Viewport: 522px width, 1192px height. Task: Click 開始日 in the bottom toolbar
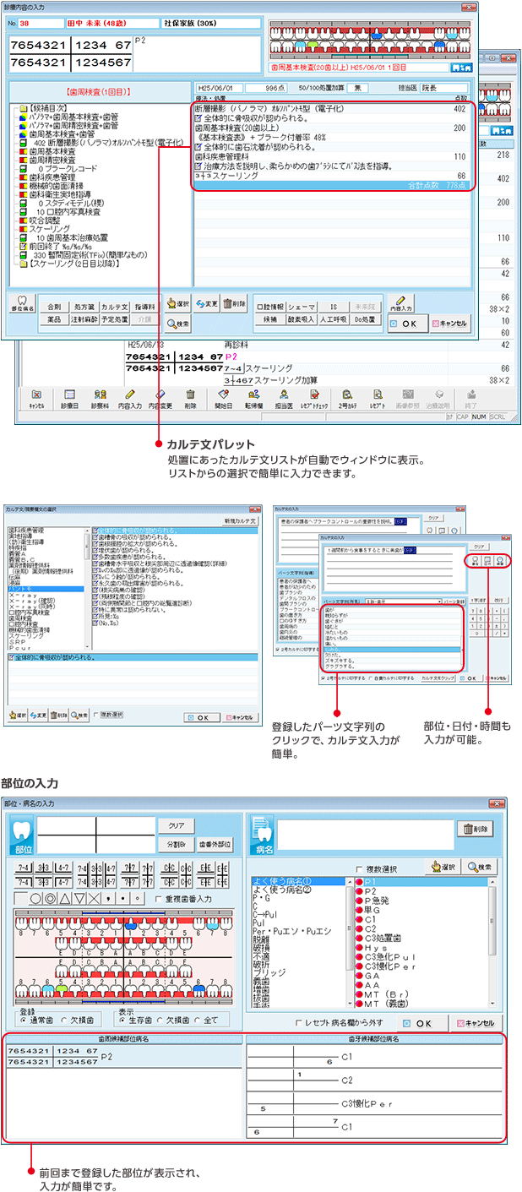click(224, 398)
